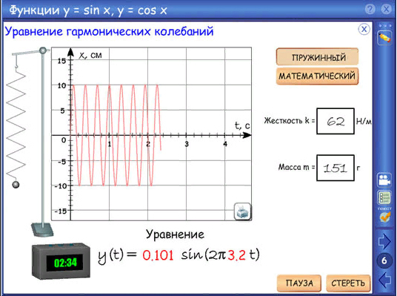The width and height of the screenshot is (397, 296).
Task: Select the МАТЕМАТИЧЕСКИЙ pendulum mode
Action: coord(318,76)
